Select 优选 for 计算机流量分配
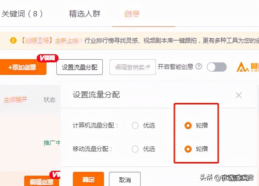 (x=135, y=125)
